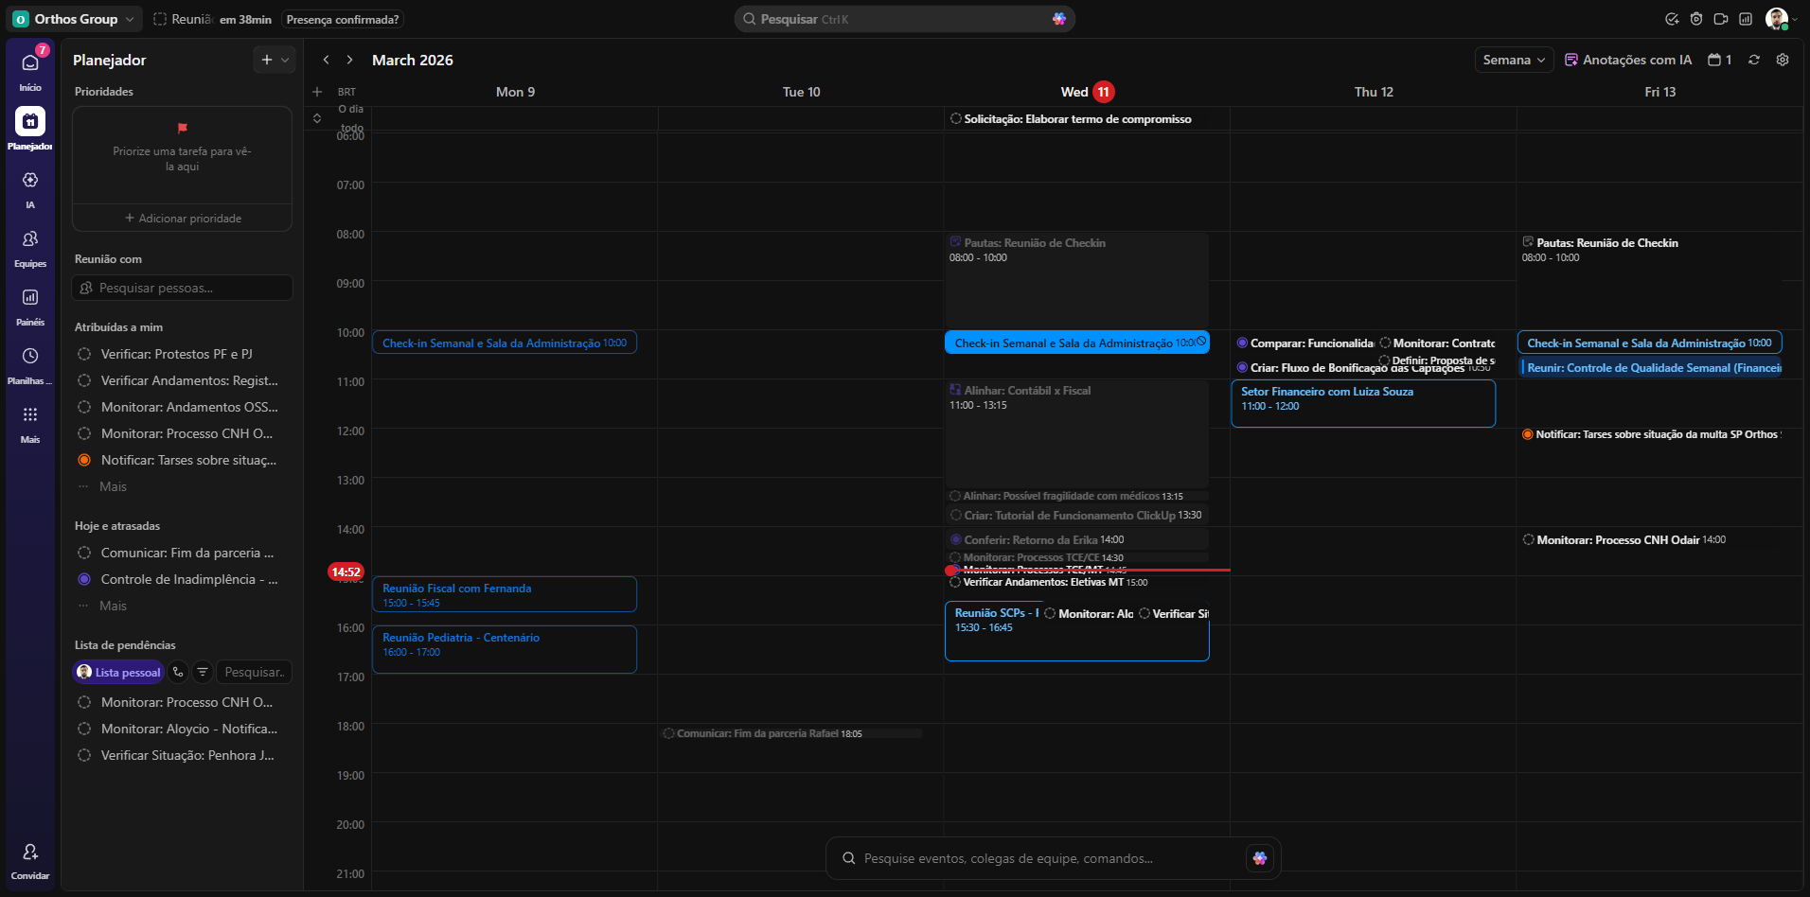Go to next week arrow
Viewport: 1810px width, 897px height.
coord(349,60)
